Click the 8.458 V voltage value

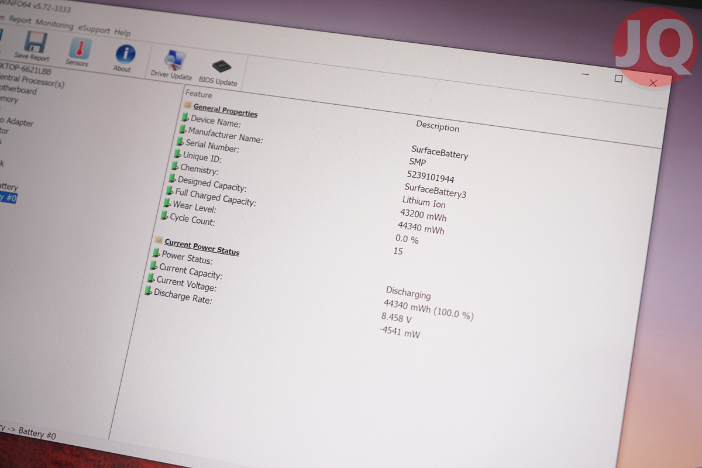tap(396, 319)
